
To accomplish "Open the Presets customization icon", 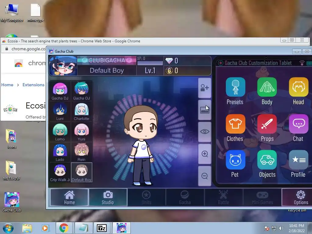I will [236, 87].
